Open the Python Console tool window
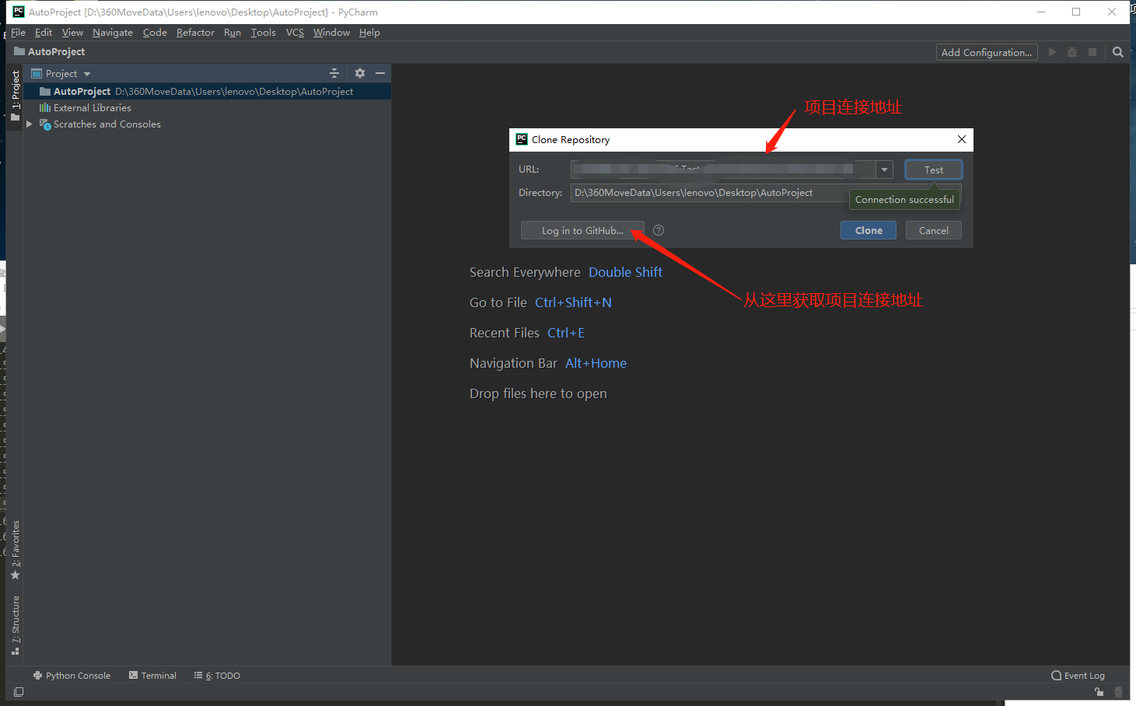This screenshot has width=1136, height=706. coord(72,676)
